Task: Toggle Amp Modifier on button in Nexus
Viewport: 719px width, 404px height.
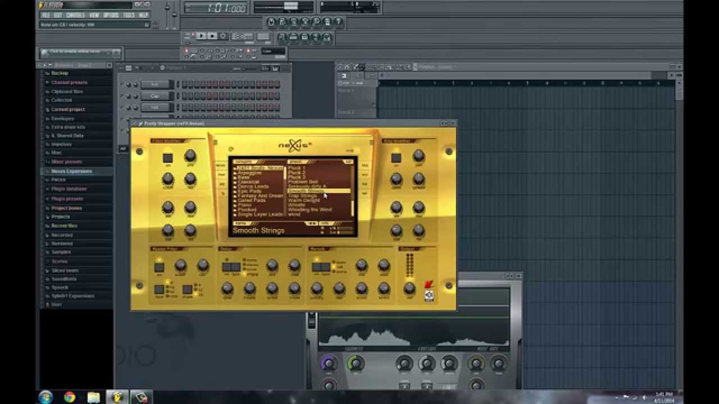Action: [396, 158]
